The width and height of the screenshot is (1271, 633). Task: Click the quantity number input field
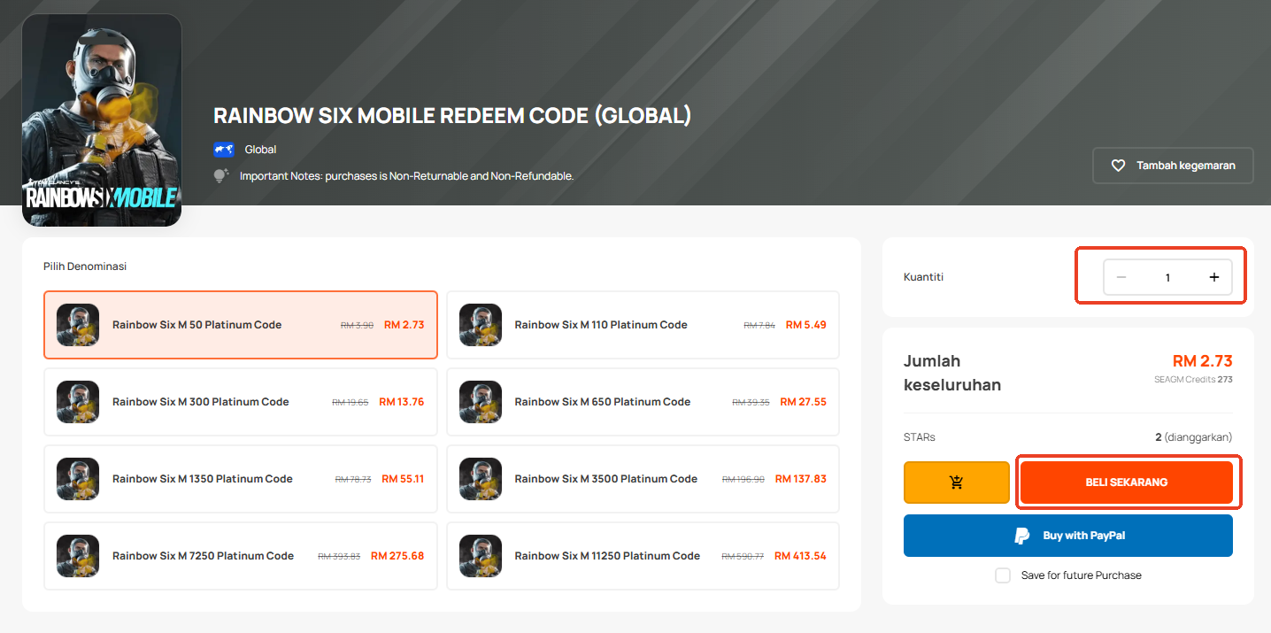pyautogui.click(x=1167, y=277)
